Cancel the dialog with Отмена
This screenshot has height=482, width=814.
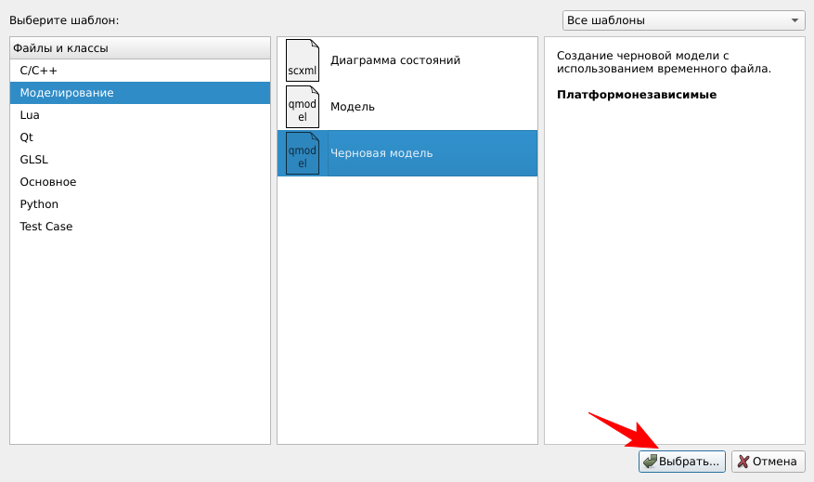[767, 462]
